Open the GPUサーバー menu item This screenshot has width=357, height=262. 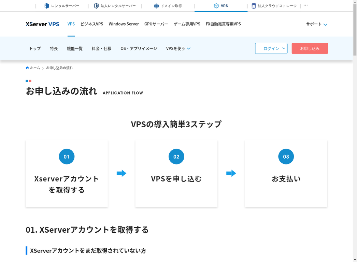pos(156,24)
